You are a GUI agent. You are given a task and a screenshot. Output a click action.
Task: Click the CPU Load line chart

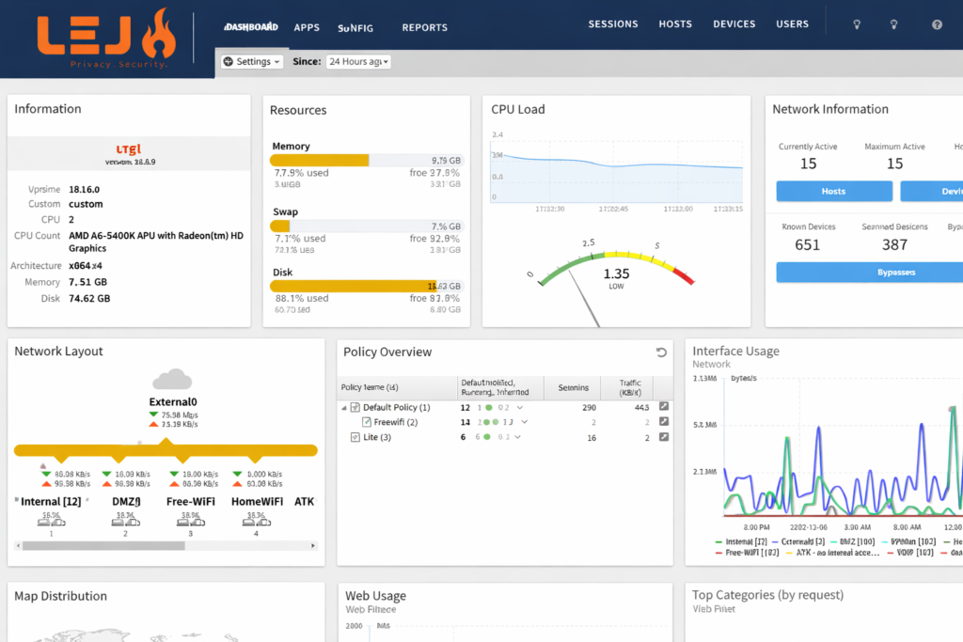click(x=616, y=167)
